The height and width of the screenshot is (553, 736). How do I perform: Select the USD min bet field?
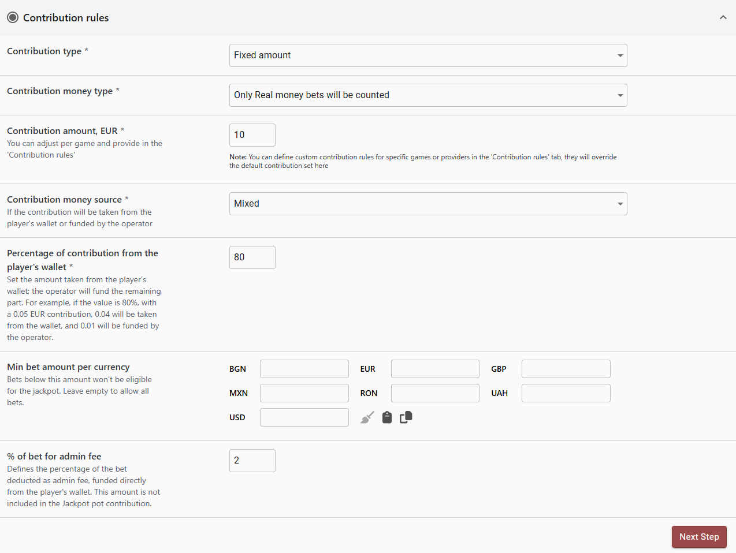(x=304, y=417)
